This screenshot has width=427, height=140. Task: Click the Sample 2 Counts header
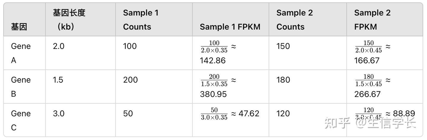pos(294,20)
